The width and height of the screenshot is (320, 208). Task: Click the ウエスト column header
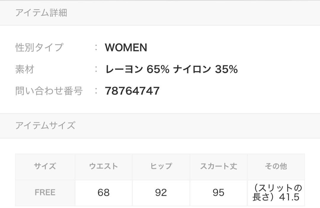(x=104, y=166)
